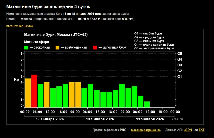Click the yellow "возбужденная" legend swatch
The width and height of the screenshot is (214, 138).
click(58, 47)
